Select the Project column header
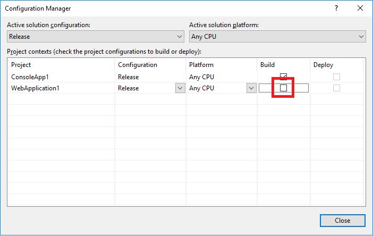This screenshot has width=373, height=236. (61, 65)
